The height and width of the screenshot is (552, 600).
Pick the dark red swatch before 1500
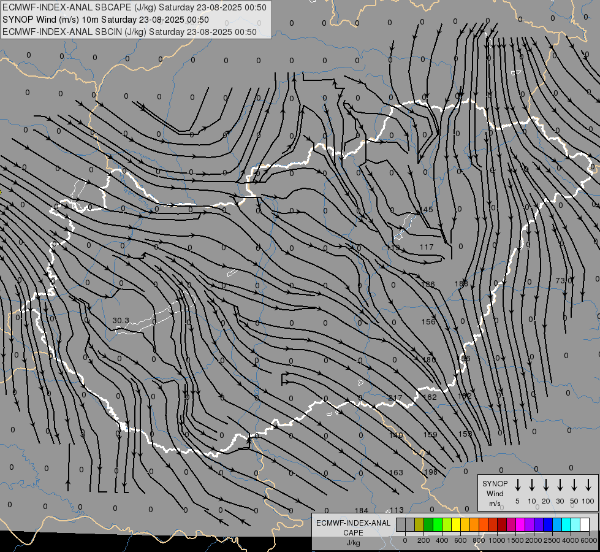502,524
